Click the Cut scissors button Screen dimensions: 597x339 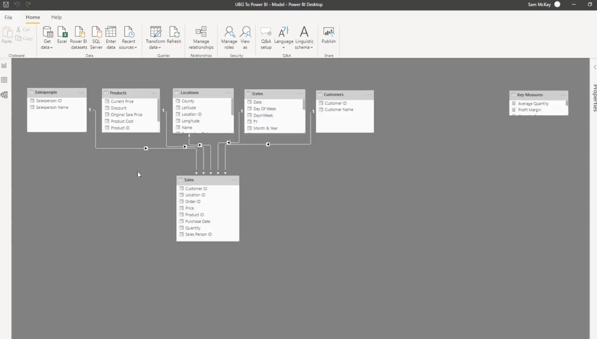click(x=23, y=29)
